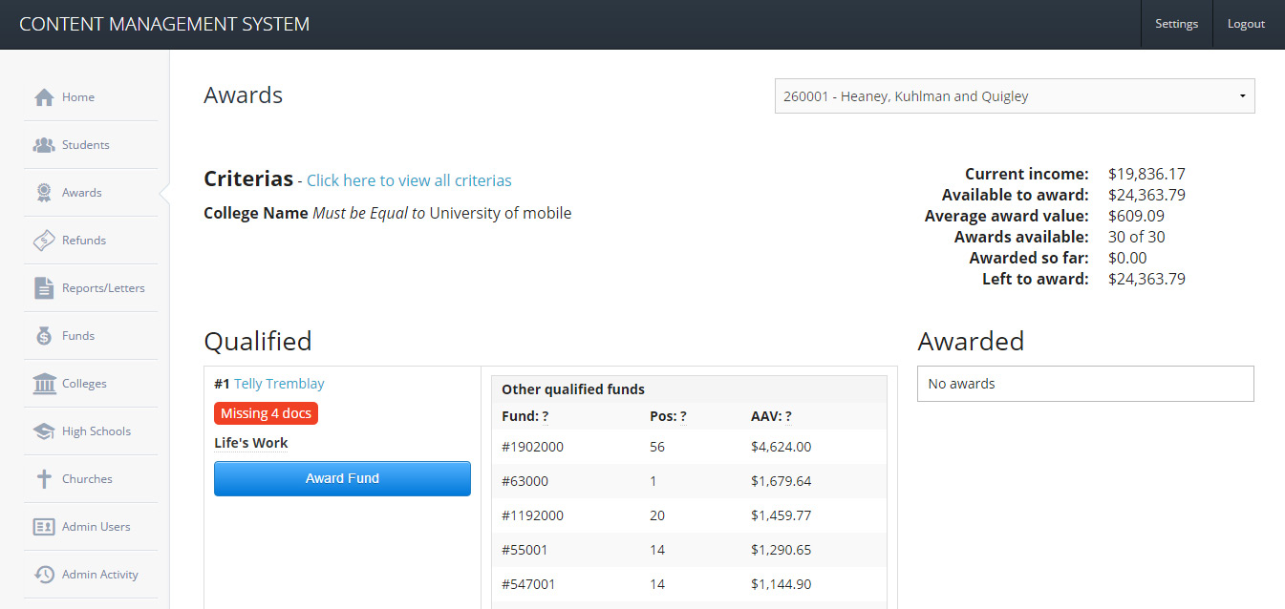Select the Home icon in sidebar
Screen dimensions: 1285x609
(44, 96)
